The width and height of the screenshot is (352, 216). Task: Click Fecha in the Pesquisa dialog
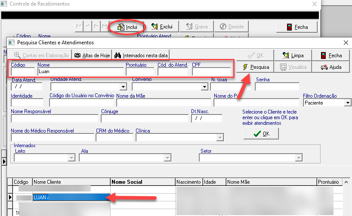tap(331, 56)
